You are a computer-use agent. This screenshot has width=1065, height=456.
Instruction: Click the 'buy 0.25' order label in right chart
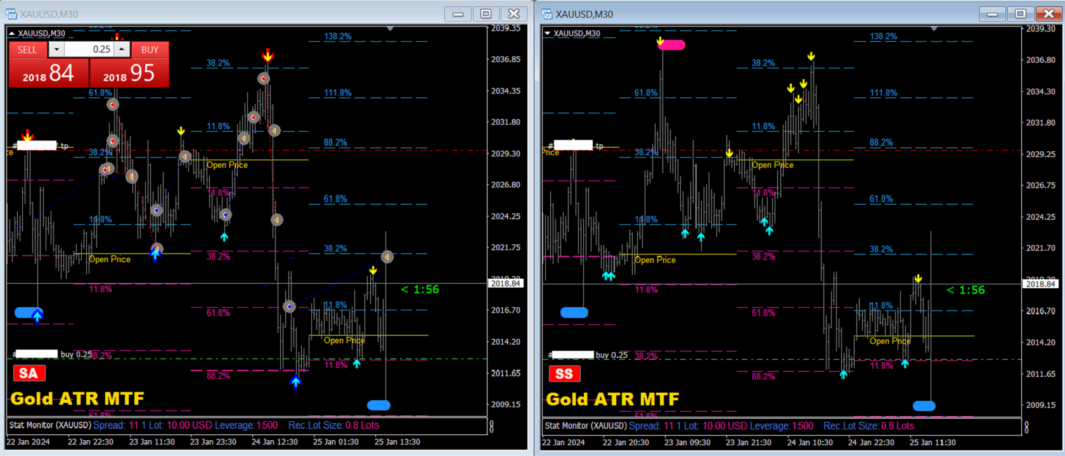[x=612, y=355]
